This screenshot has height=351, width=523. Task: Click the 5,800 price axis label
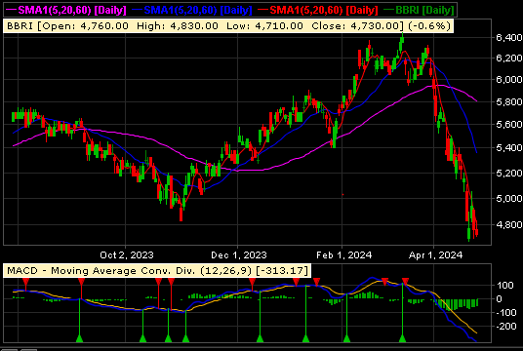pyautogui.click(x=509, y=102)
